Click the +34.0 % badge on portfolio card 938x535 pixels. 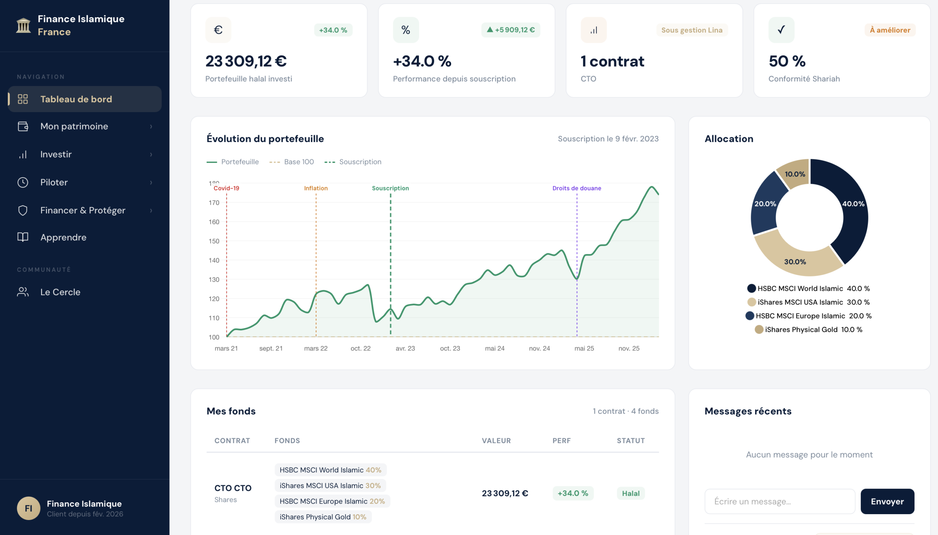point(333,30)
